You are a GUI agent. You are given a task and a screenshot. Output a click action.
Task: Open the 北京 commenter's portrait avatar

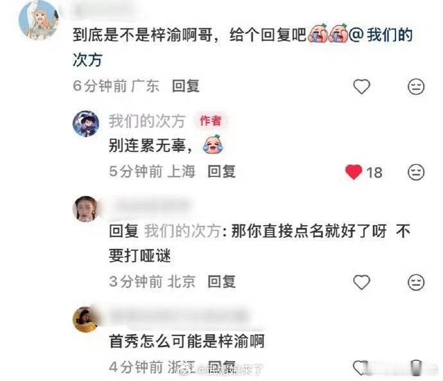click(x=86, y=209)
